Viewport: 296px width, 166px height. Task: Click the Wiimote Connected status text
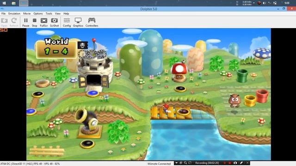click(159, 164)
